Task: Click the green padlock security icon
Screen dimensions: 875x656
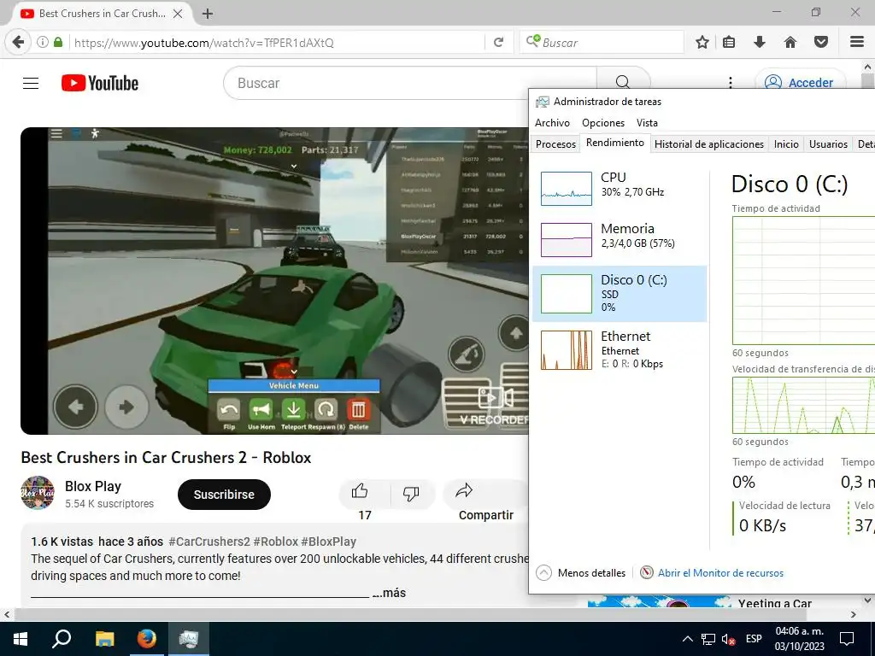Action: pyautogui.click(x=58, y=42)
